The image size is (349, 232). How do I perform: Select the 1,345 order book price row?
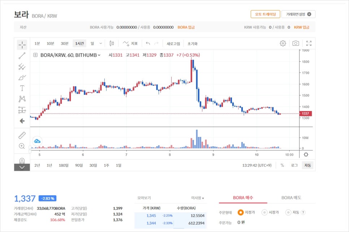point(171,215)
